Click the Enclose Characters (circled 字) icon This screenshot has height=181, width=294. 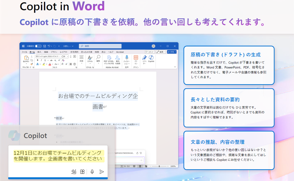75,64
